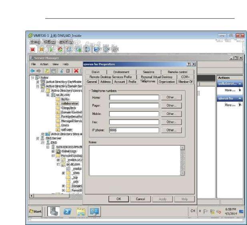Select the Builtin folder in the tree
The width and height of the screenshot is (247, 225).
click(x=65, y=99)
